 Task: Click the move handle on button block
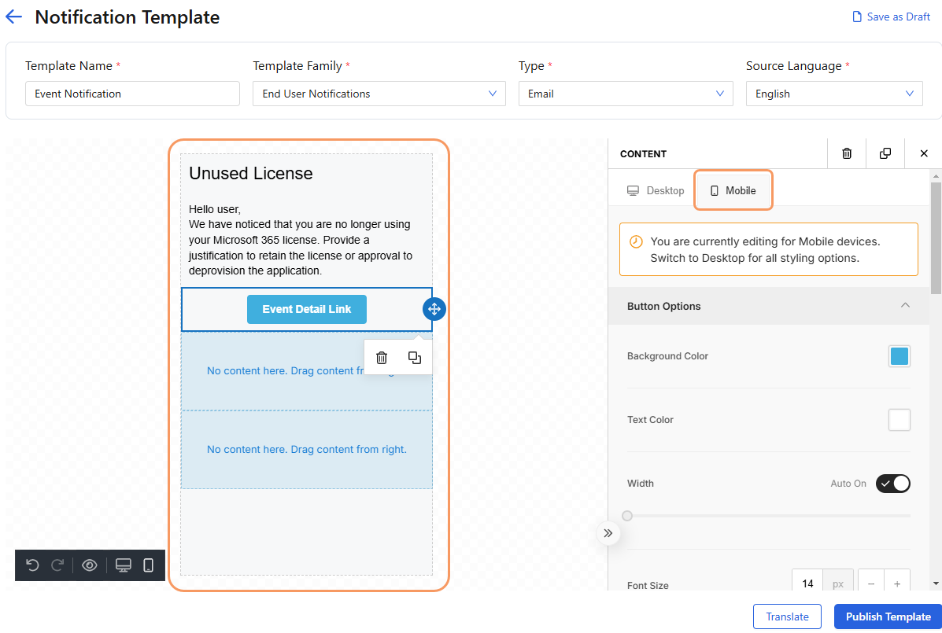[x=434, y=309]
